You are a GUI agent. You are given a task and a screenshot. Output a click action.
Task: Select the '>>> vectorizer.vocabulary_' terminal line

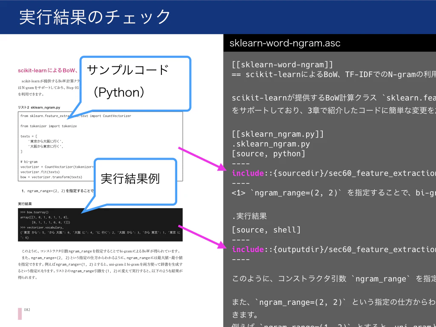pos(42,227)
